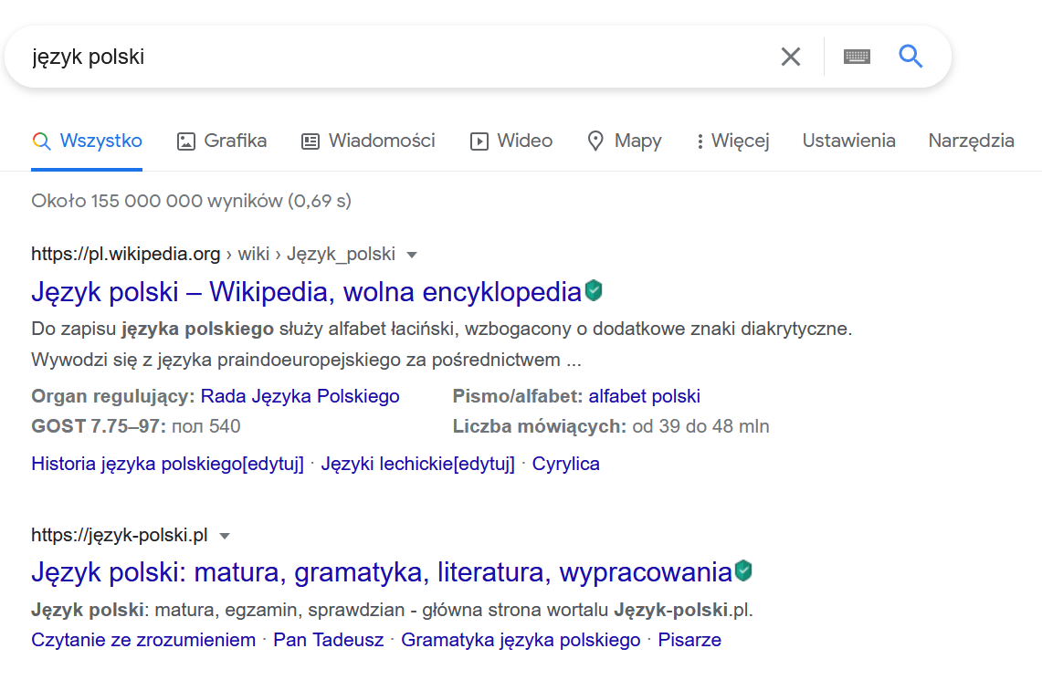Expand the arrow next to język-polski.pl URL
Screen dimensions: 1042x680
225,535
